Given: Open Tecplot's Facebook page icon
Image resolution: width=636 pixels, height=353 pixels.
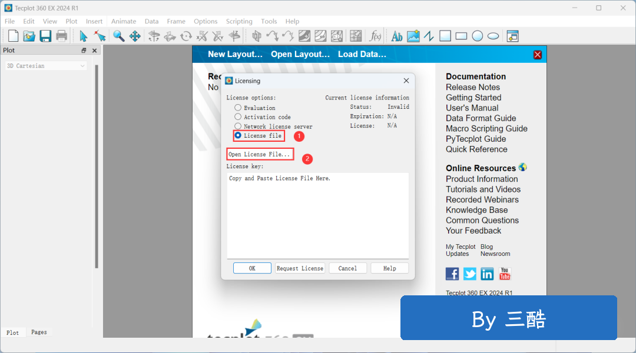Looking at the screenshot, I should pyautogui.click(x=452, y=274).
